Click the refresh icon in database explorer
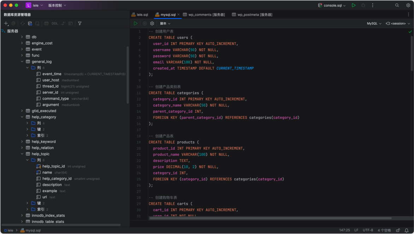Viewport: 414px width, 234px height. [23, 24]
